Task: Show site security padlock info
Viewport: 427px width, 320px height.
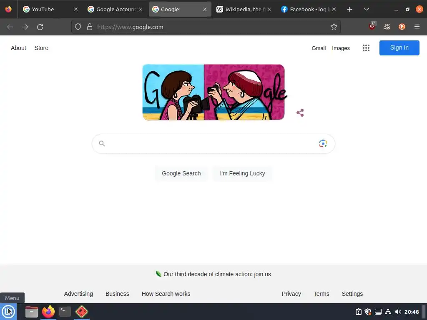Action: tap(90, 27)
